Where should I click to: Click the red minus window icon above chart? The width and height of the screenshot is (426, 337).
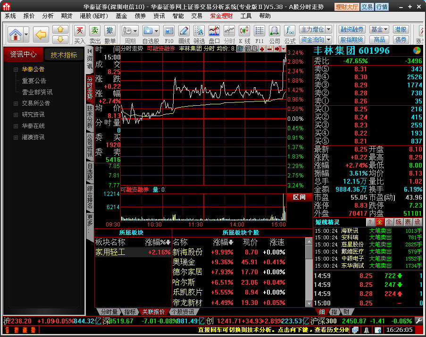pyautogui.click(x=270, y=49)
